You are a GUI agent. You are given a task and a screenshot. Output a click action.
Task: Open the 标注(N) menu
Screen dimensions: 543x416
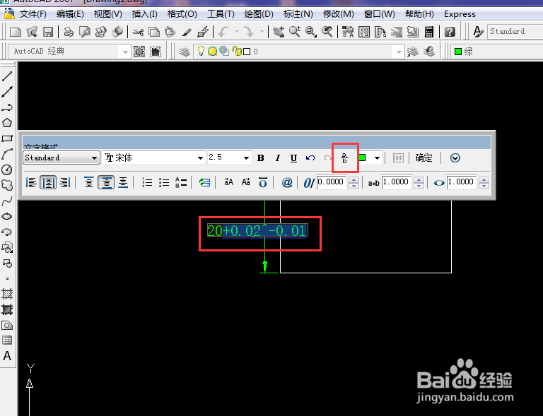pyautogui.click(x=298, y=14)
